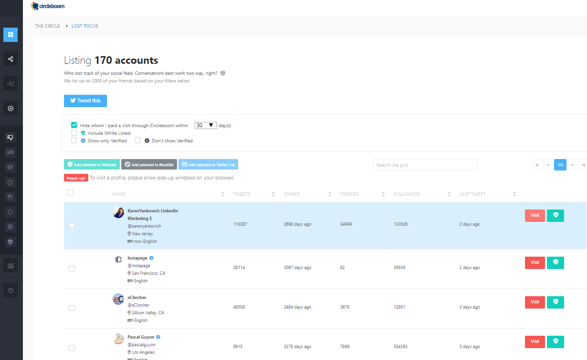Open the share icon in sidebar

[10, 59]
